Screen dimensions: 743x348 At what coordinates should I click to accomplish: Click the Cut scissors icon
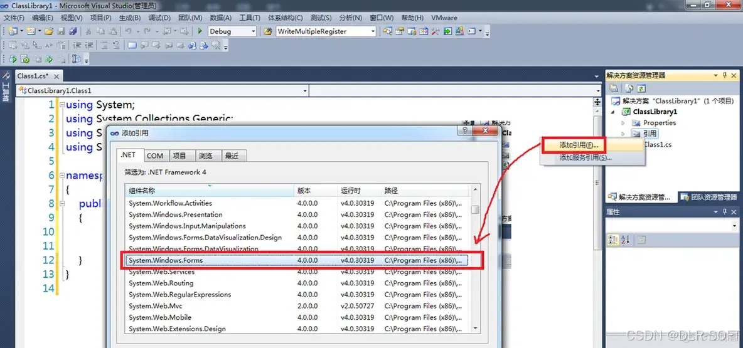tap(88, 31)
